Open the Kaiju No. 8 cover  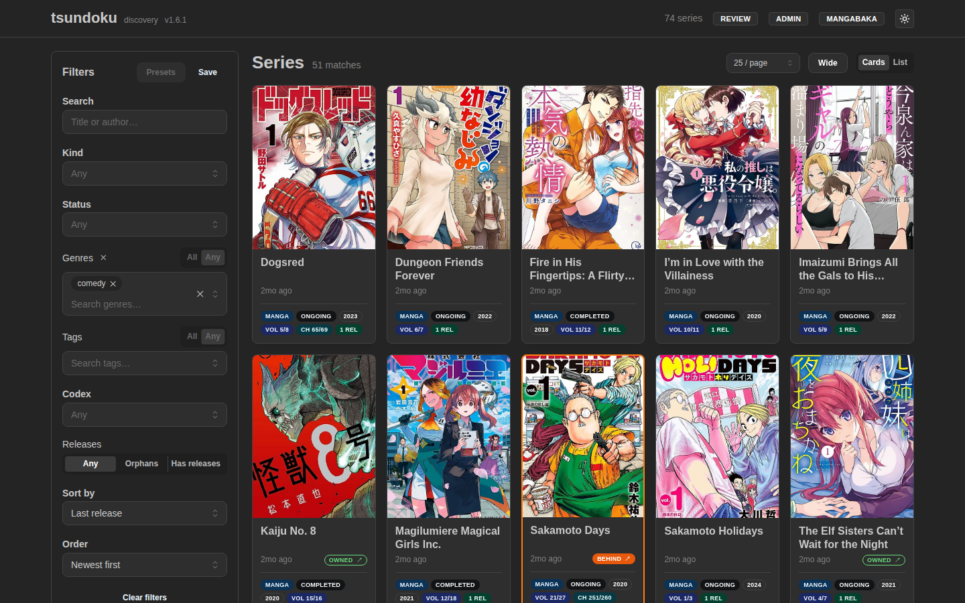pos(314,436)
